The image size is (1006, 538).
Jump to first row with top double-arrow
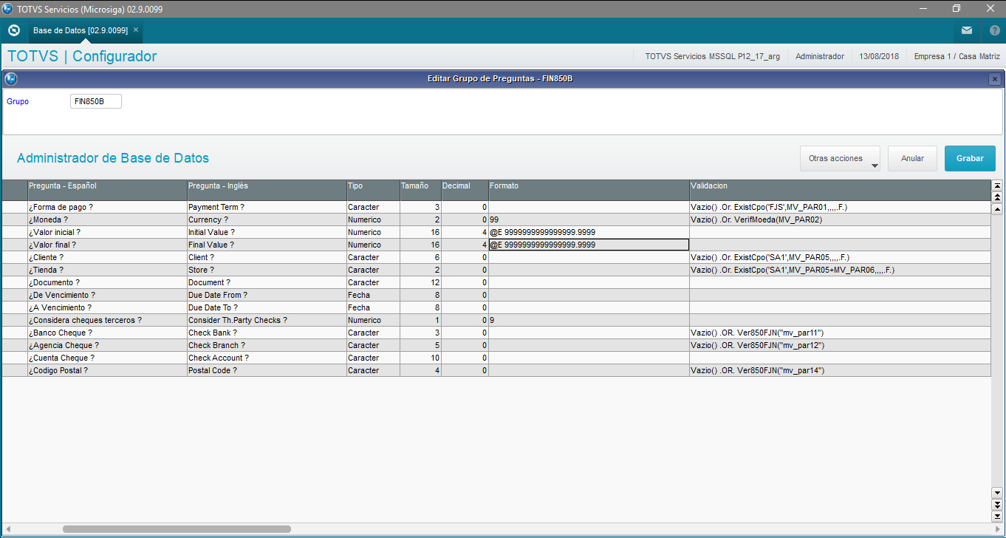997,185
